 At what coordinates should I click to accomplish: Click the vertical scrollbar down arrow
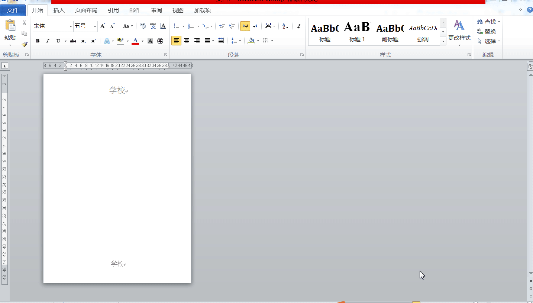(530, 274)
